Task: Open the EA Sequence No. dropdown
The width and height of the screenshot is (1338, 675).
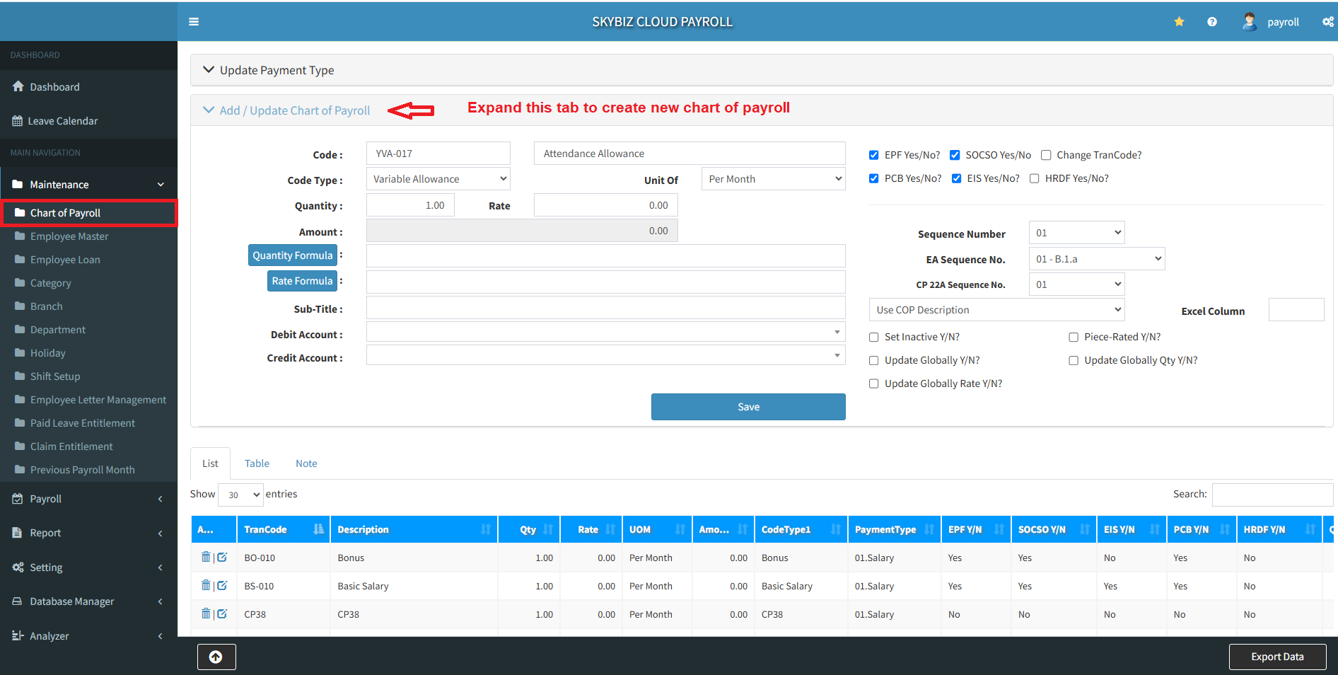Action: [1096, 259]
